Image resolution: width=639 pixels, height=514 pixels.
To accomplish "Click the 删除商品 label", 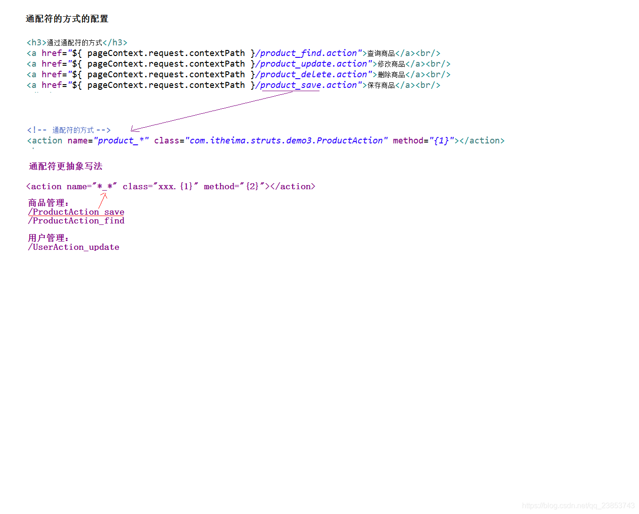I will tap(391, 75).
